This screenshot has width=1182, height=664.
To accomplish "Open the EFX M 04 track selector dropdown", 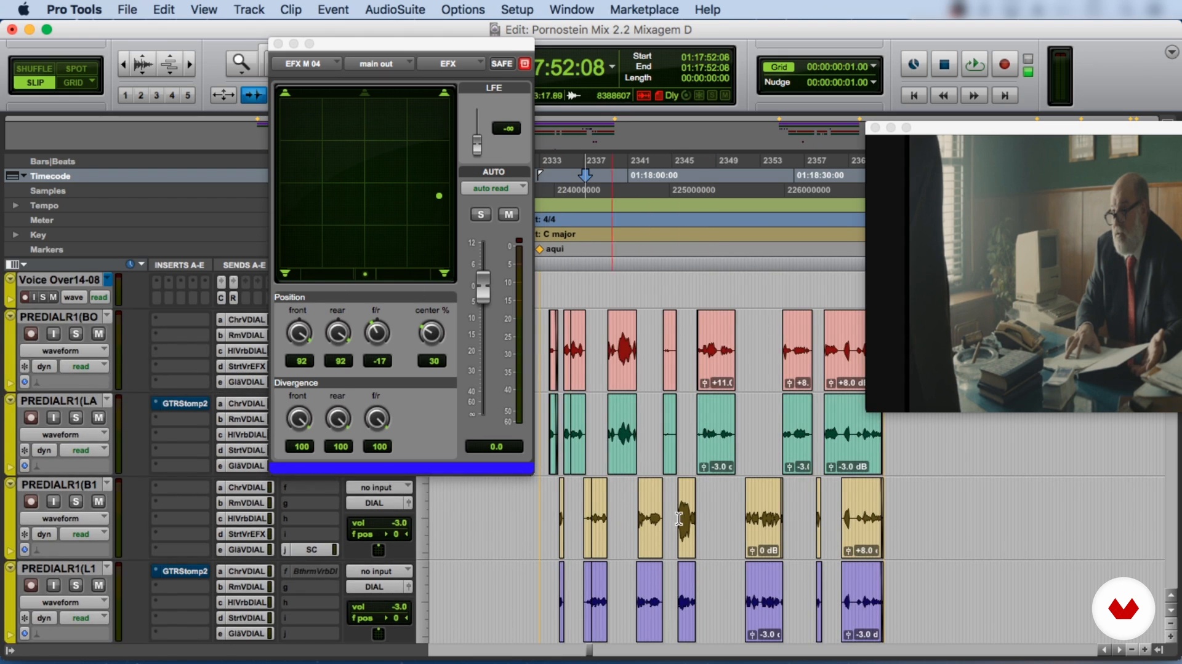I will tap(305, 63).
